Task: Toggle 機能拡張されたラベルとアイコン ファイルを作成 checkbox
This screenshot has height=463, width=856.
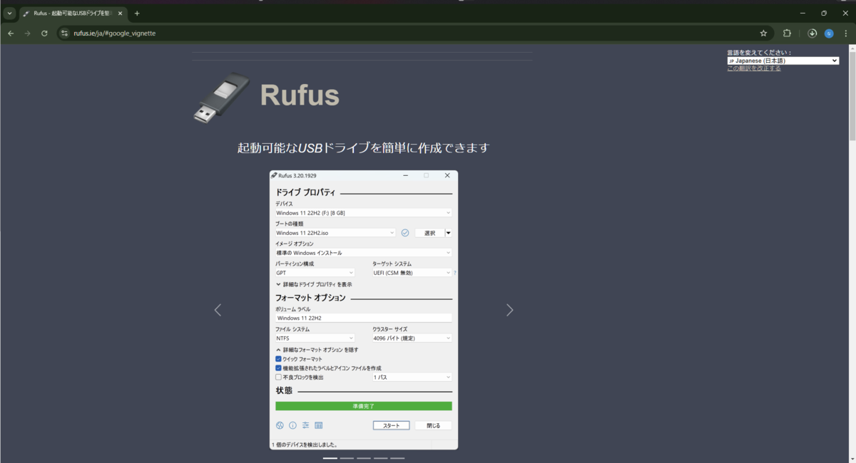Action: click(279, 368)
